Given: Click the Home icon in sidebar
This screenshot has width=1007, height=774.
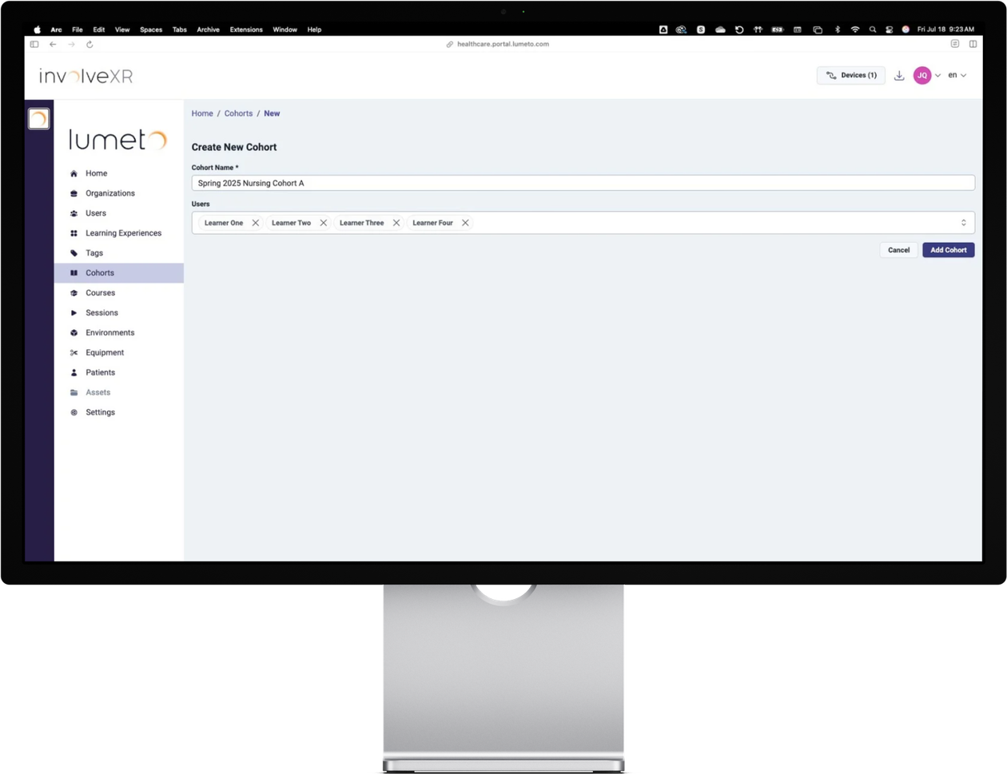Looking at the screenshot, I should pyautogui.click(x=74, y=173).
